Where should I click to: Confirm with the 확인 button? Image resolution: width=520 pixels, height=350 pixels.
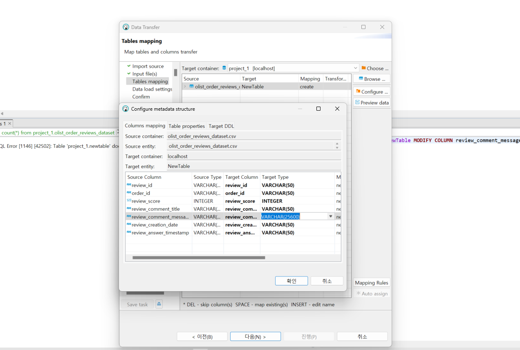tap(291, 281)
